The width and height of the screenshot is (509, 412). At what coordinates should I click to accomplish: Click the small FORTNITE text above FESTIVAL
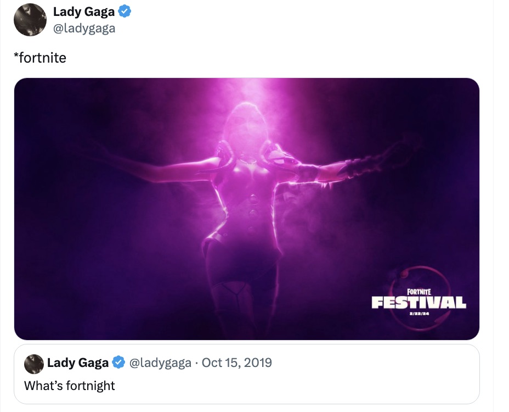click(419, 292)
